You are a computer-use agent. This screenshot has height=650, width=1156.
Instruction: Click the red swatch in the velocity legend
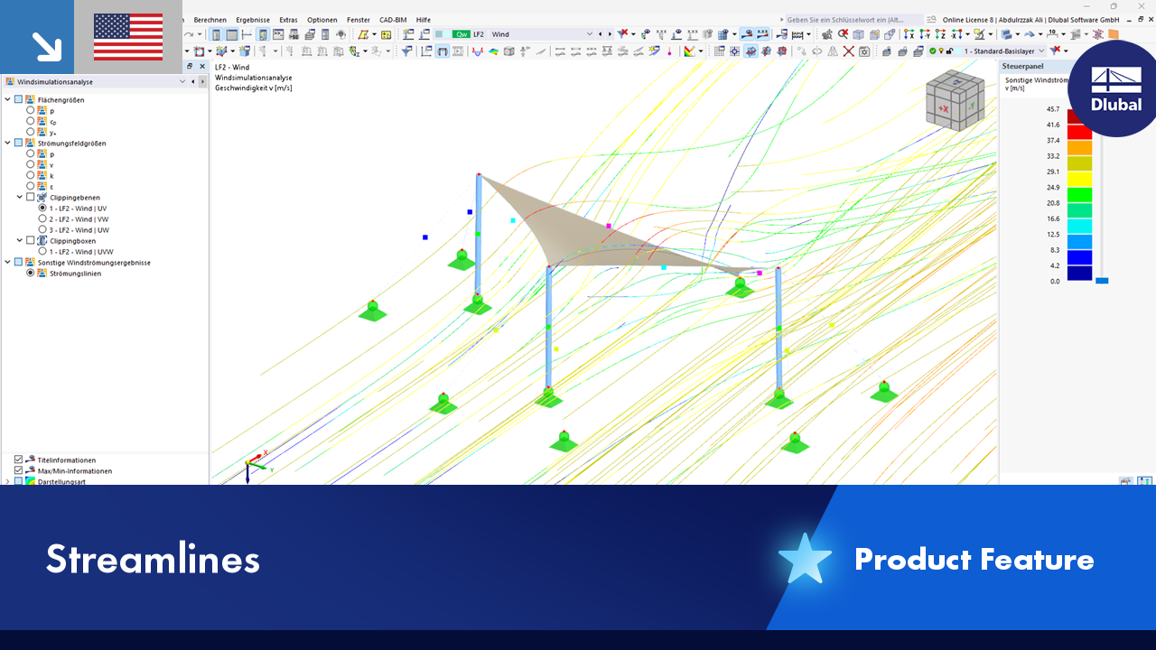1080,133
